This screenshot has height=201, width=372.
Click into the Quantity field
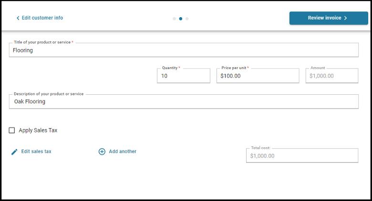[x=183, y=76]
